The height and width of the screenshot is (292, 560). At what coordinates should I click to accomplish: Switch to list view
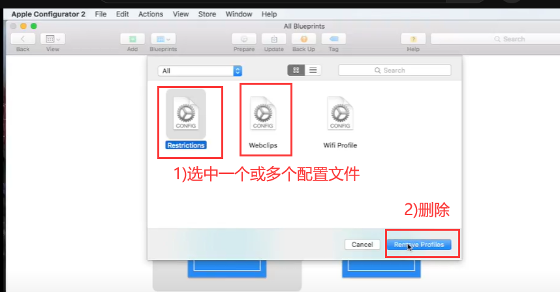pyautogui.click(x=313, y=70)
